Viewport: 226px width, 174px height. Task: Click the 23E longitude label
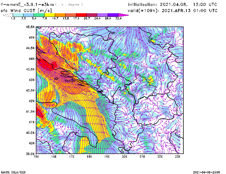click(x=178, y=157)
